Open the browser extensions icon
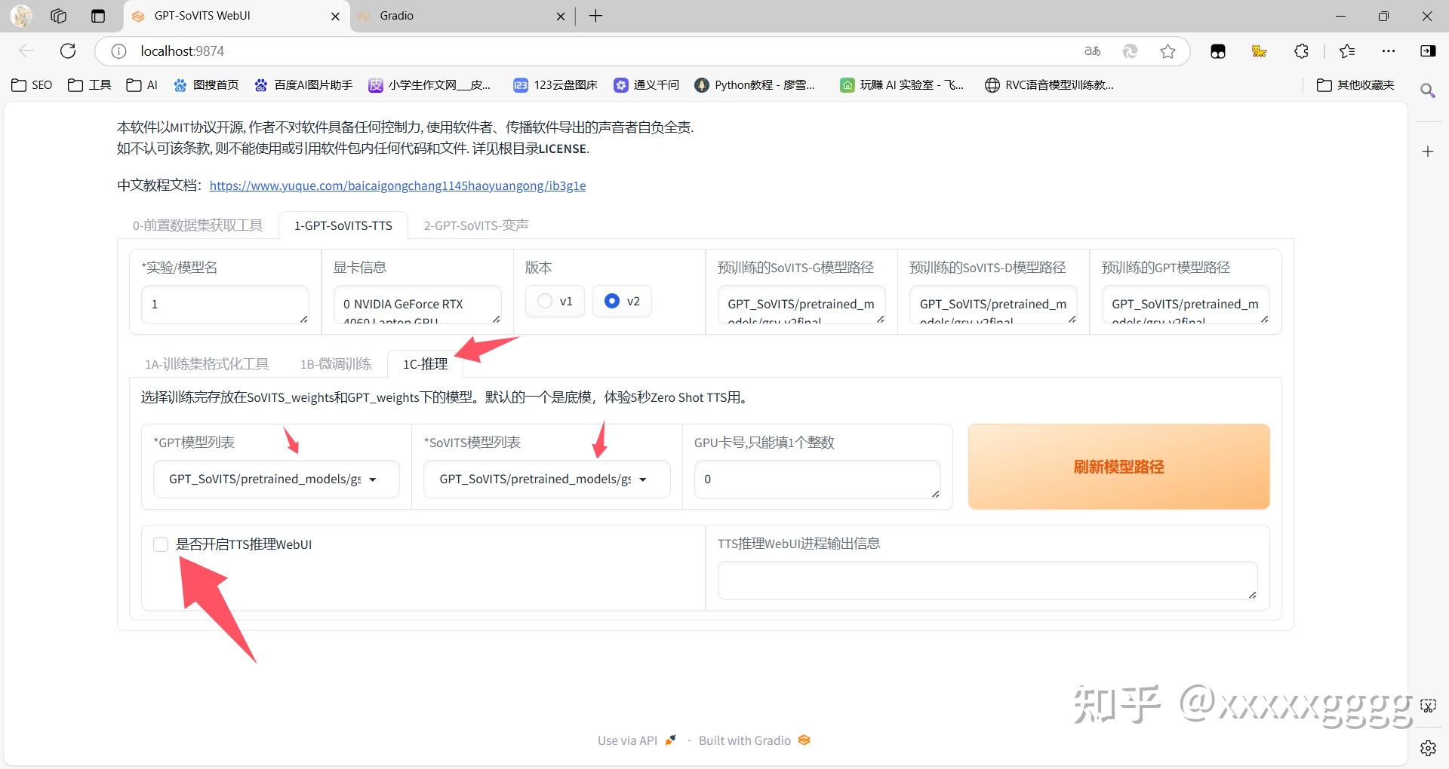Image resolution: width=1449 pixels, height=769 pixels. click(x=1300, y=51)
